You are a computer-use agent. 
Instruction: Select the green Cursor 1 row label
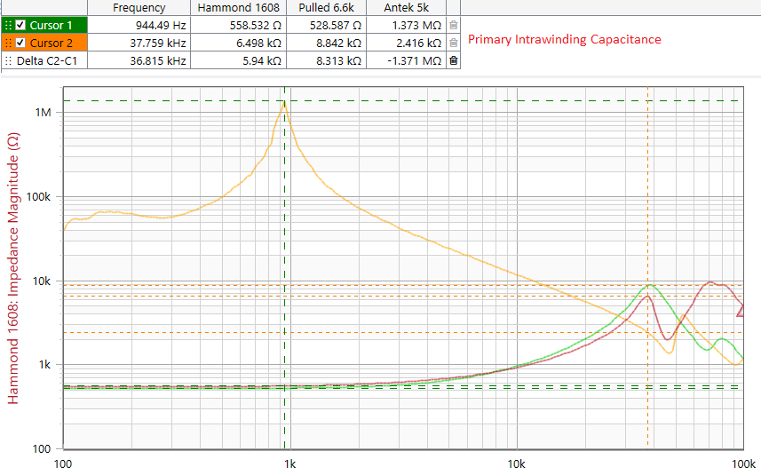pyautogui.click(x=51, y=25)
